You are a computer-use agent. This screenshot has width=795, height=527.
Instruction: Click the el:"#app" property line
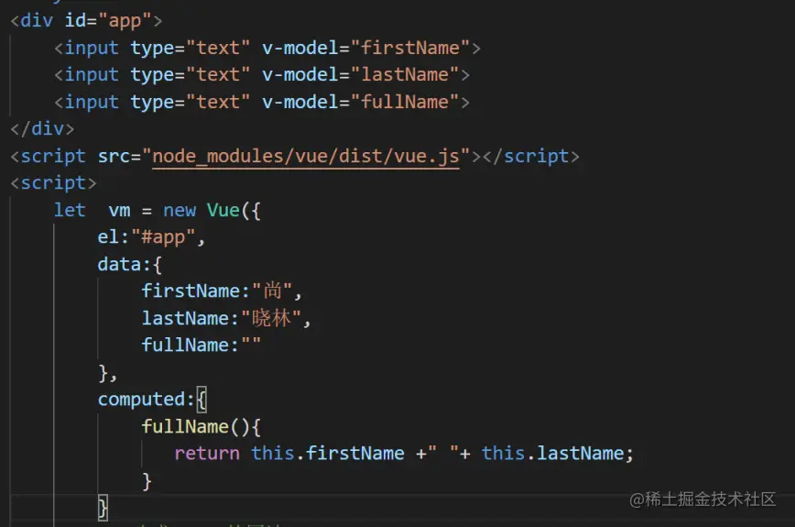tap(151, 236)
